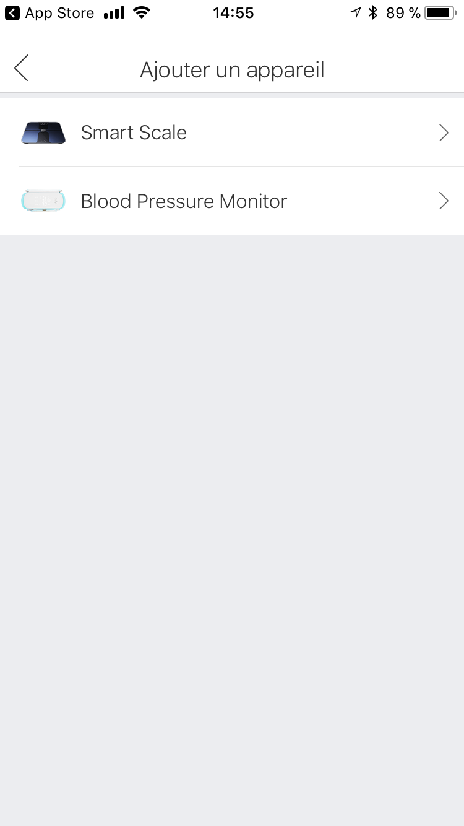Expand the Blood Pressure Monitor row chevron

tap(444, 201)
